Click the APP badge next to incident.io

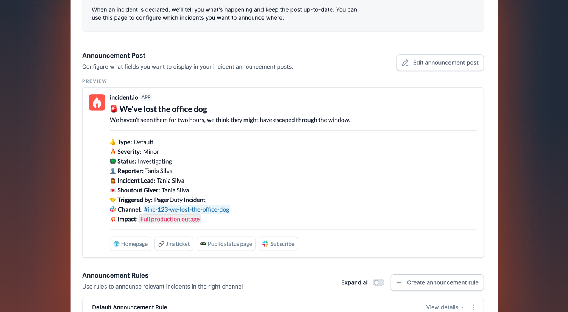[146, 97]
